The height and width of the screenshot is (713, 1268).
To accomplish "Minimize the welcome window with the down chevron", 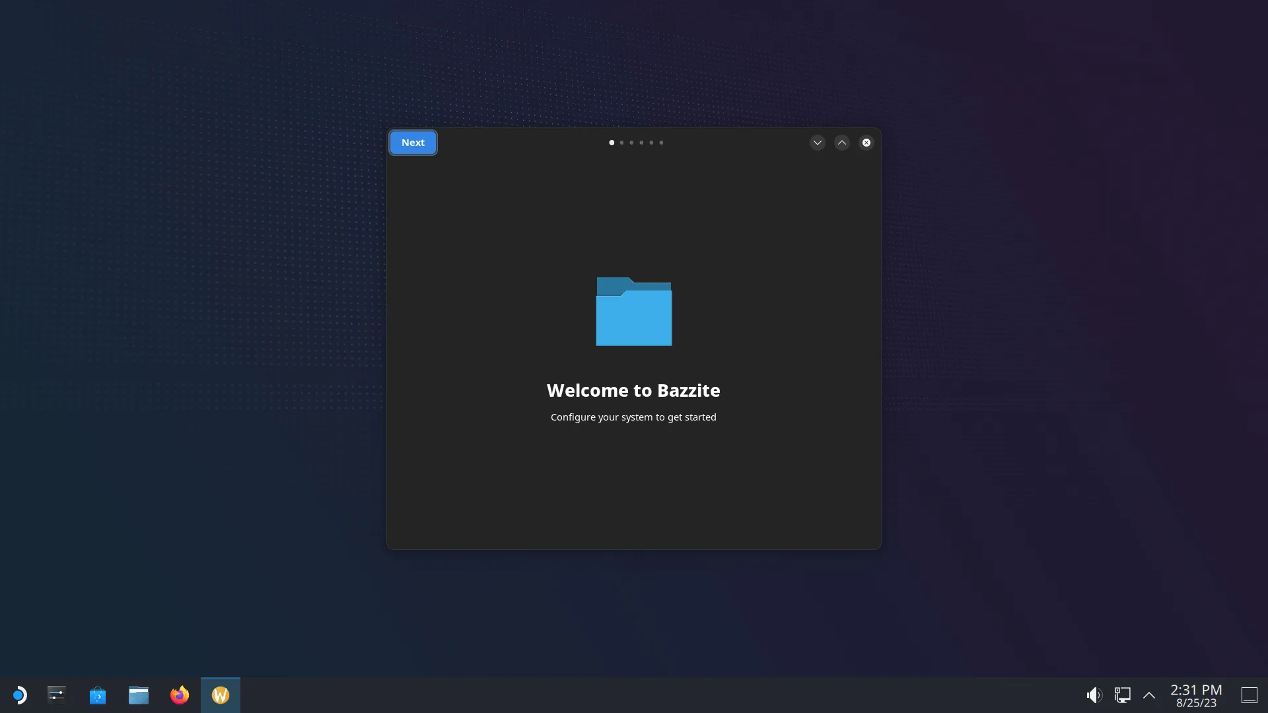I will click(818, 143).
